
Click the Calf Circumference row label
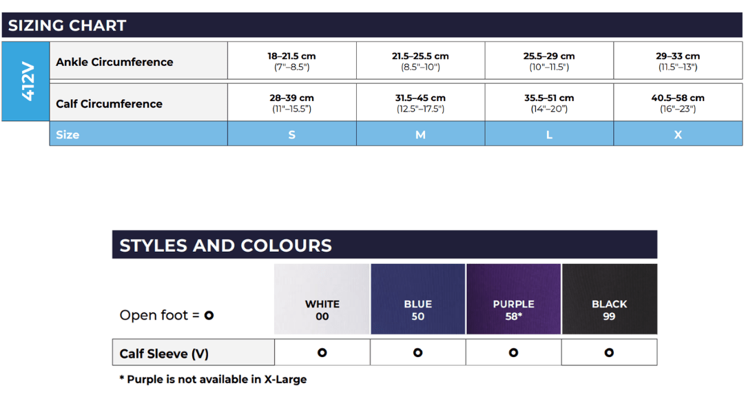tap(109, 104)
